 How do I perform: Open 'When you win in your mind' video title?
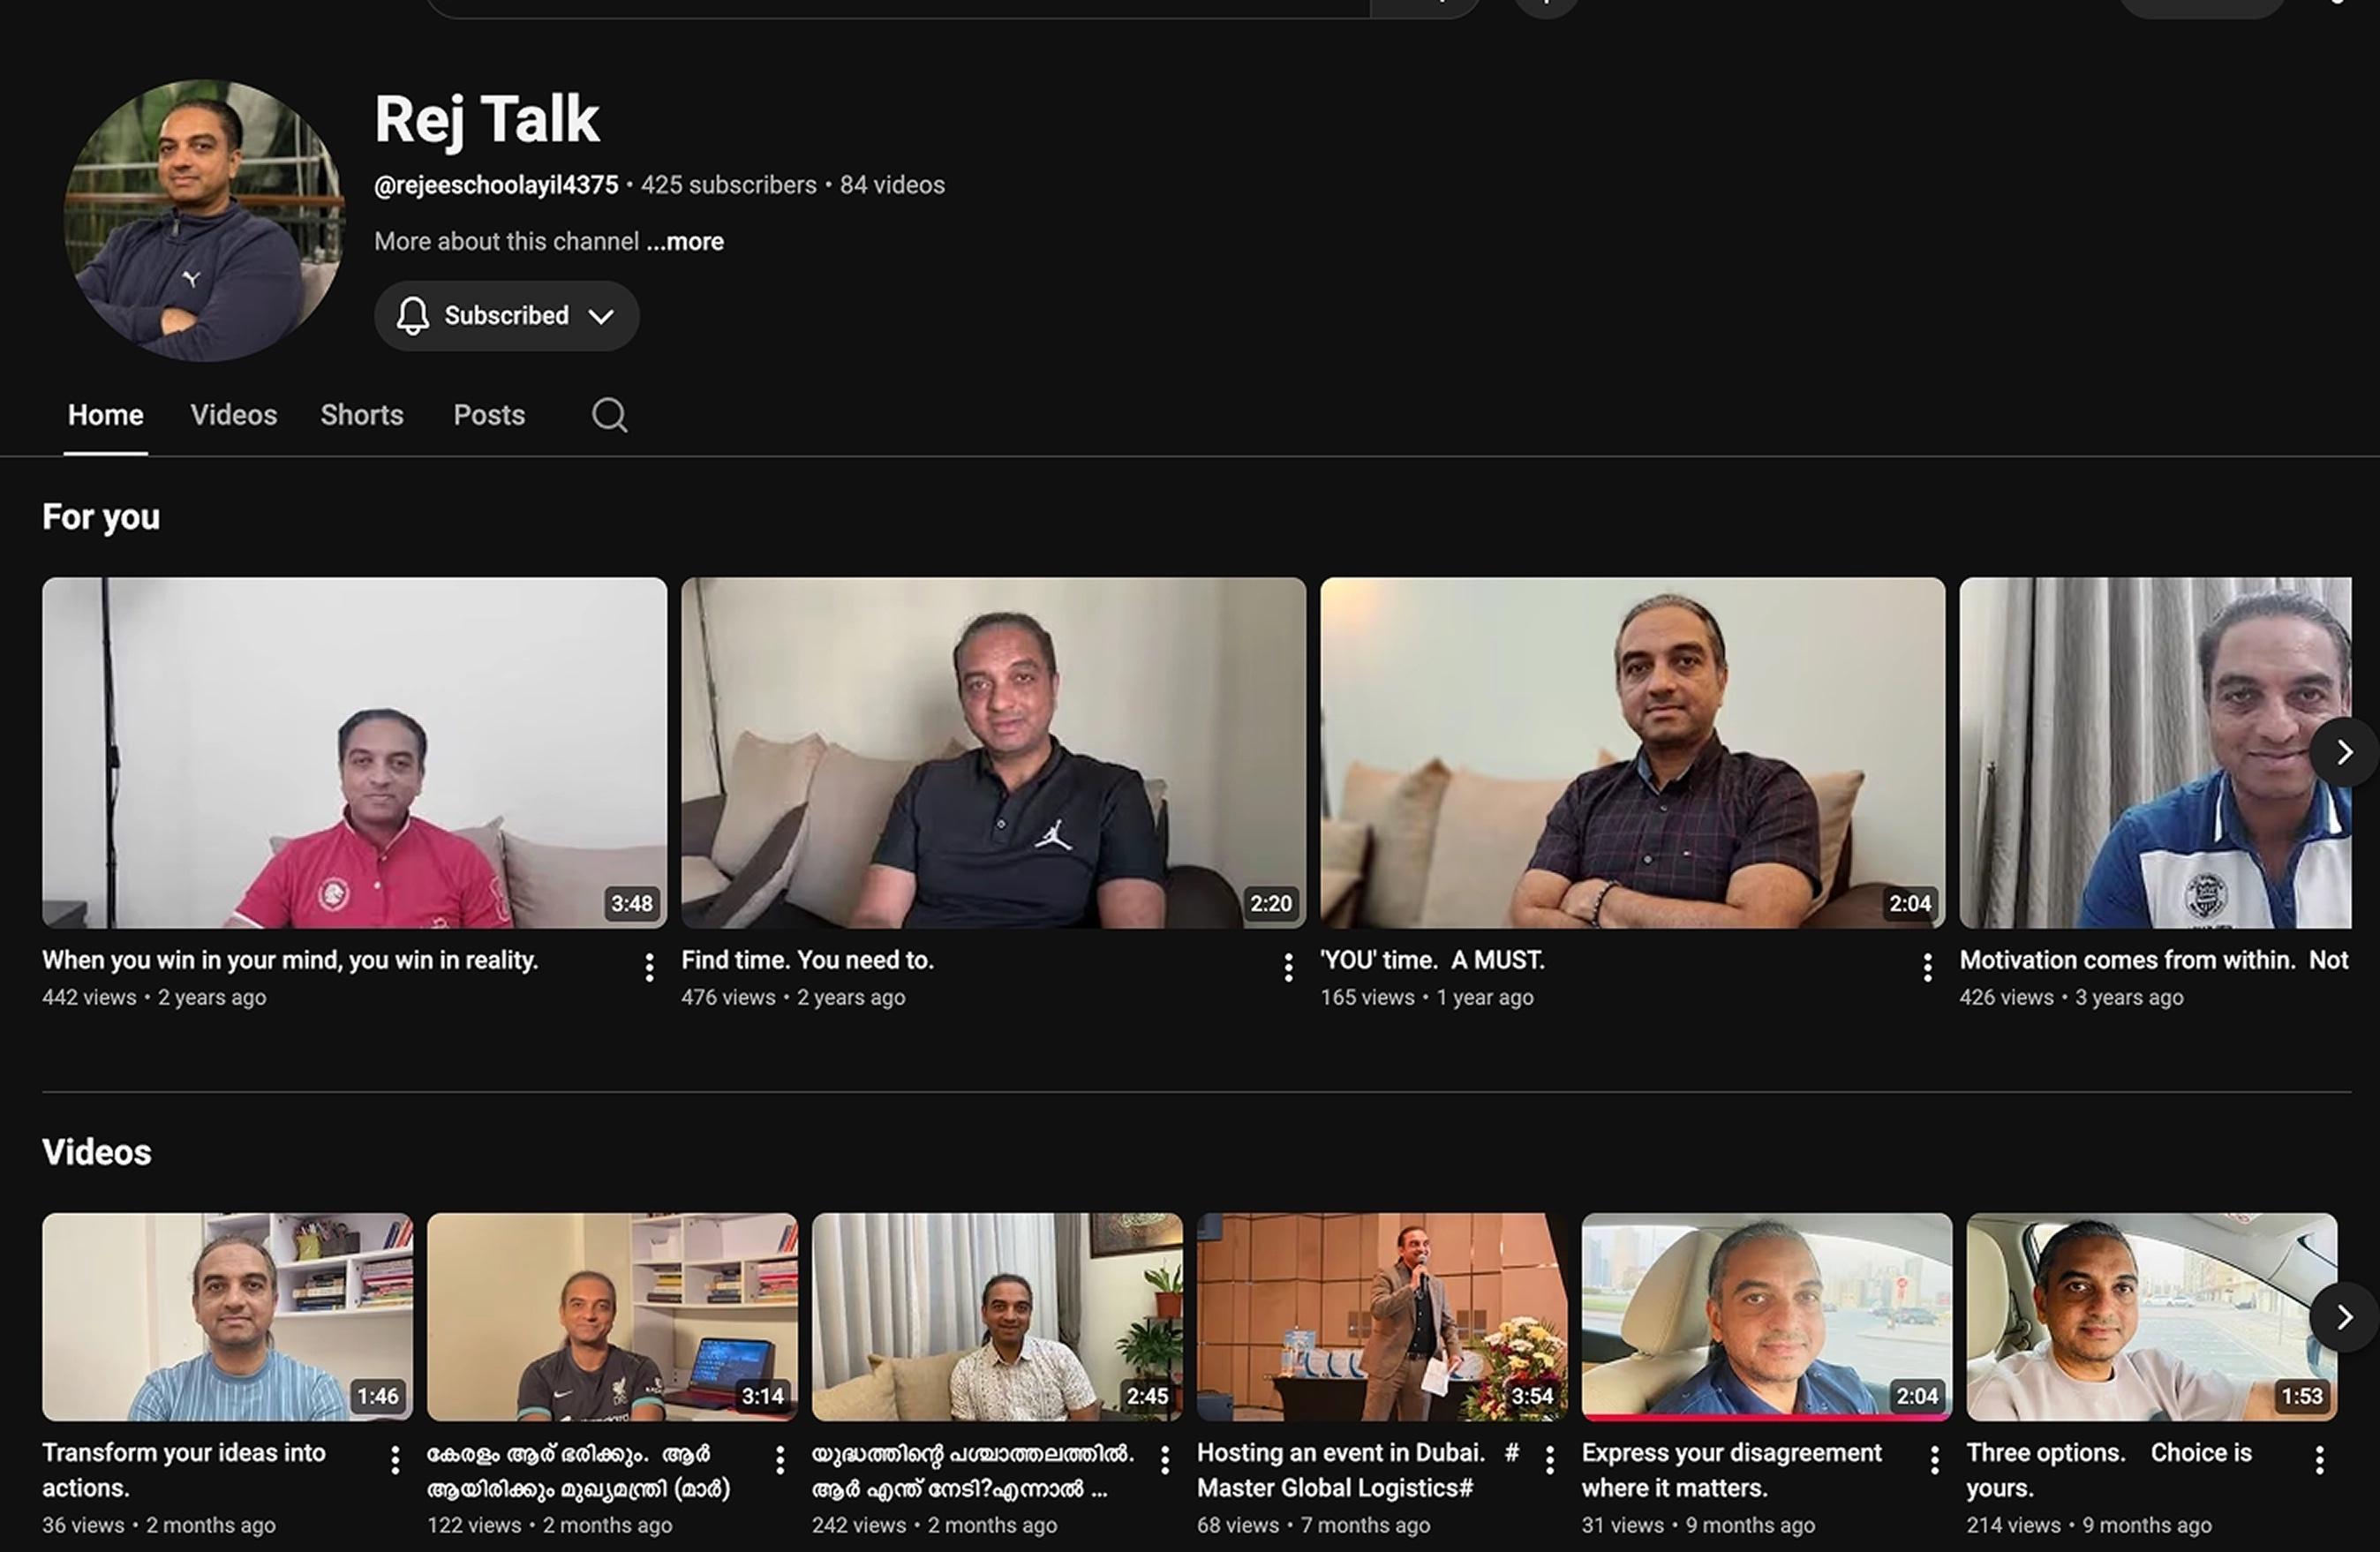(x=290, y=960)
